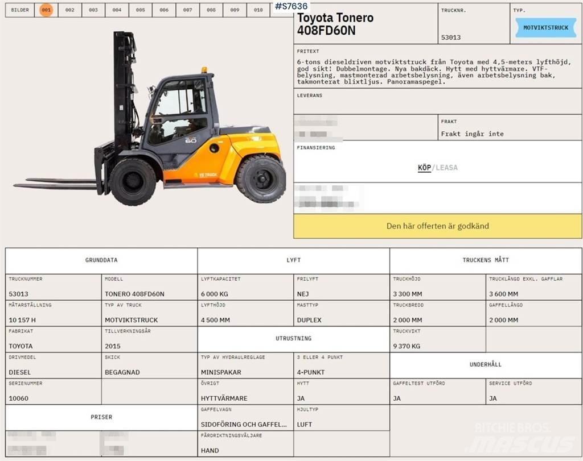The image size is (583, 461).
Task: Click the FRILYFT value NEJ
Action: tap(303, 294)
